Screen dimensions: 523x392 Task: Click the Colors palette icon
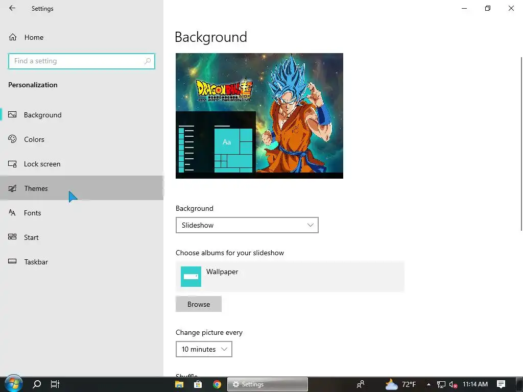(12, 139)
